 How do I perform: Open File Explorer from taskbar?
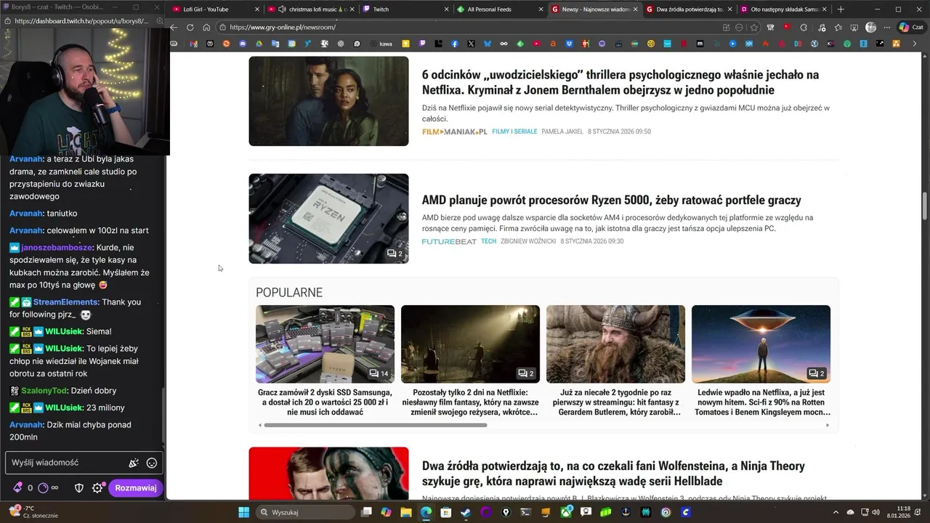tap(406, 512)
